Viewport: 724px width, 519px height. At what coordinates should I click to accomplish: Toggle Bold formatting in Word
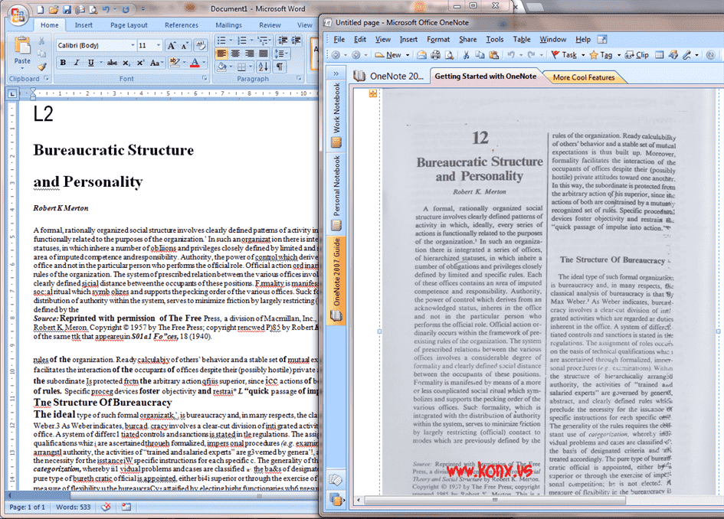coord(64,63)
